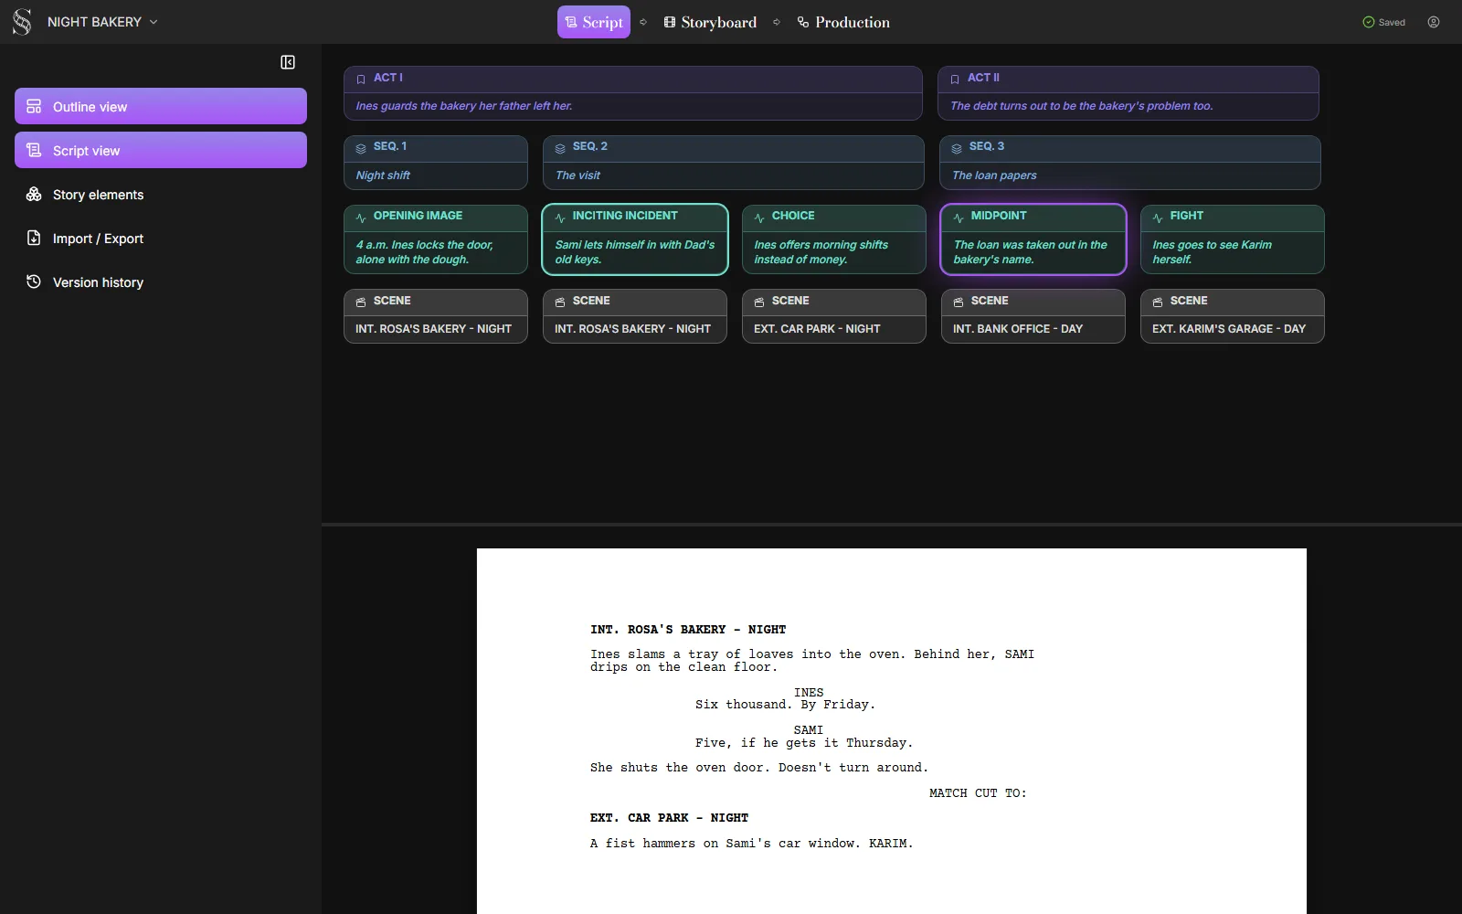
Task: Click the ACT II bookmark icon
Action: point(955,80)
